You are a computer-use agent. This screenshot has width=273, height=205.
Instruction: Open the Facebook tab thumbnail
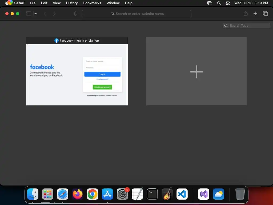(x=77, y=75)
